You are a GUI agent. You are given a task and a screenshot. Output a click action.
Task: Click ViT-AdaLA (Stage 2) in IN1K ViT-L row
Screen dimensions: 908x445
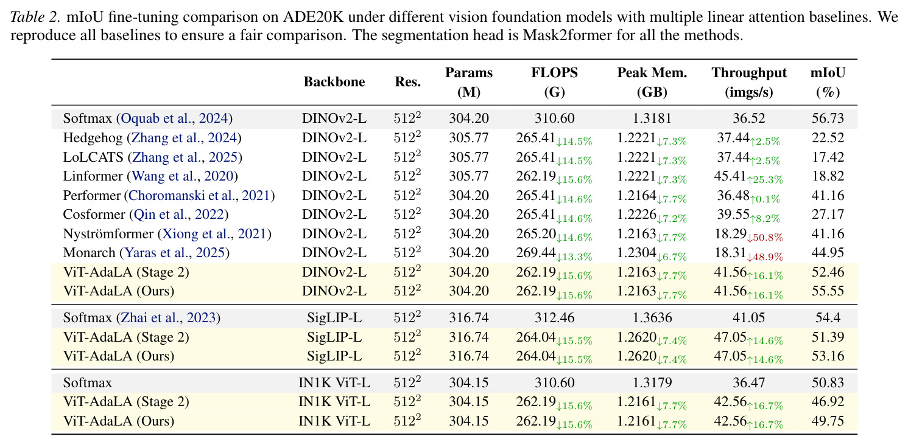point(126,402)
